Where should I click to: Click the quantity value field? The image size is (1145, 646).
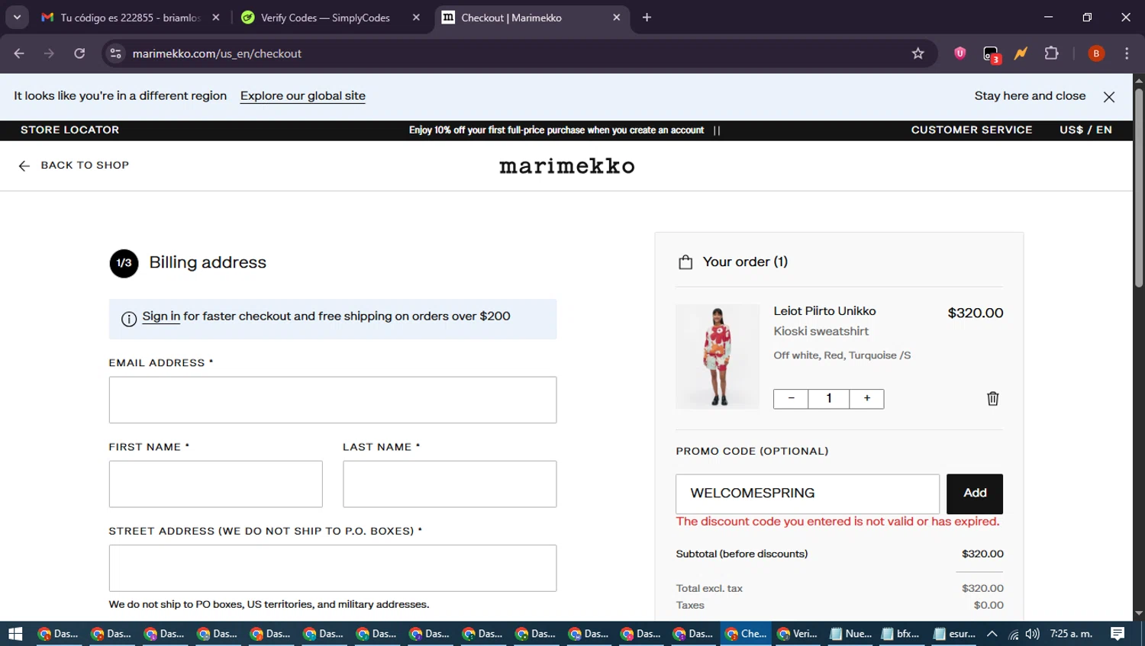829,399
